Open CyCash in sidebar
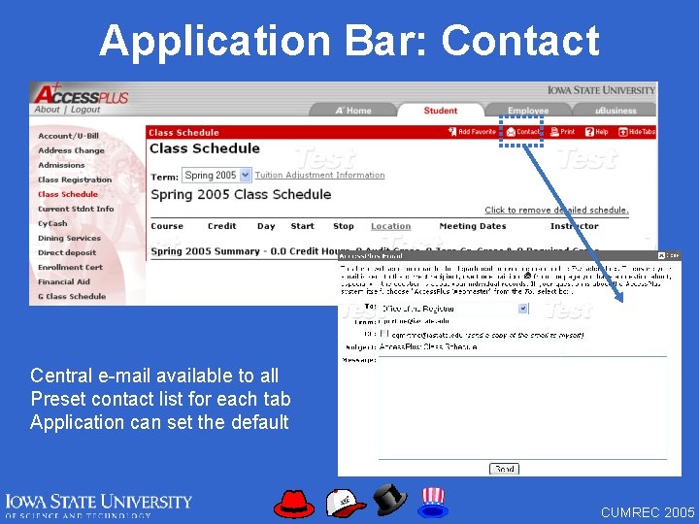This screenshot has height=524, width=699. pyautogui.click(x=52, y=224)
